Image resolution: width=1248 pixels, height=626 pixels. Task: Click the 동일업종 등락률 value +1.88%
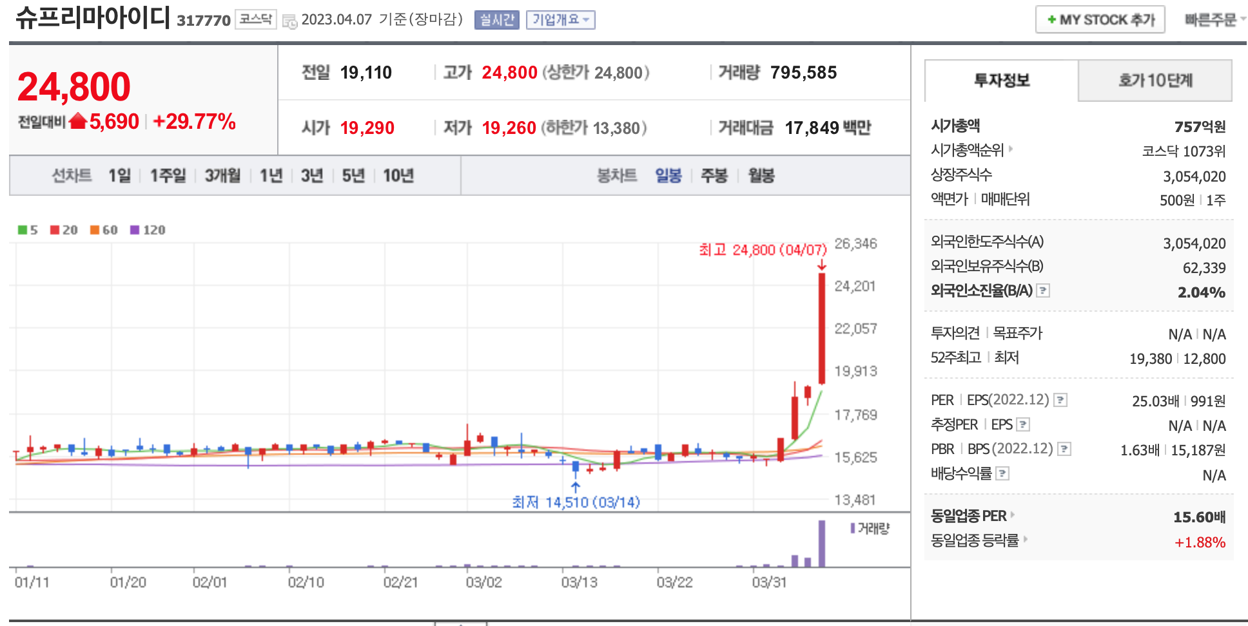(1200, 542)
